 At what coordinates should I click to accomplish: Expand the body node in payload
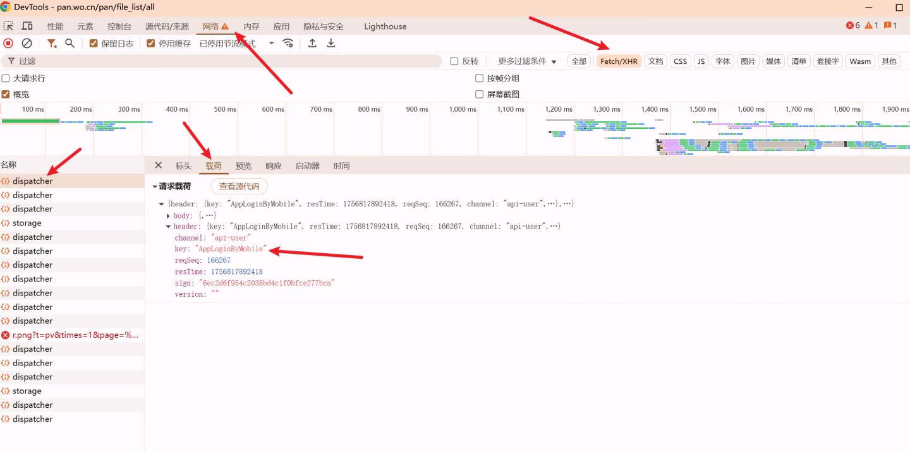click(x=168, y=216)
